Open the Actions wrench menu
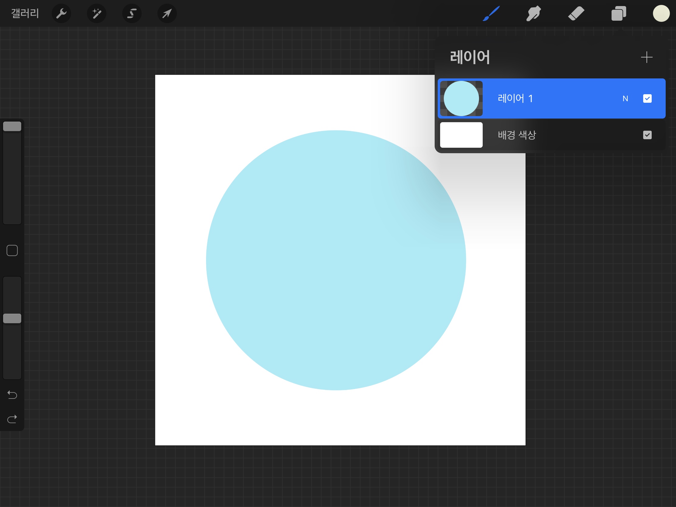 [61, 13]
